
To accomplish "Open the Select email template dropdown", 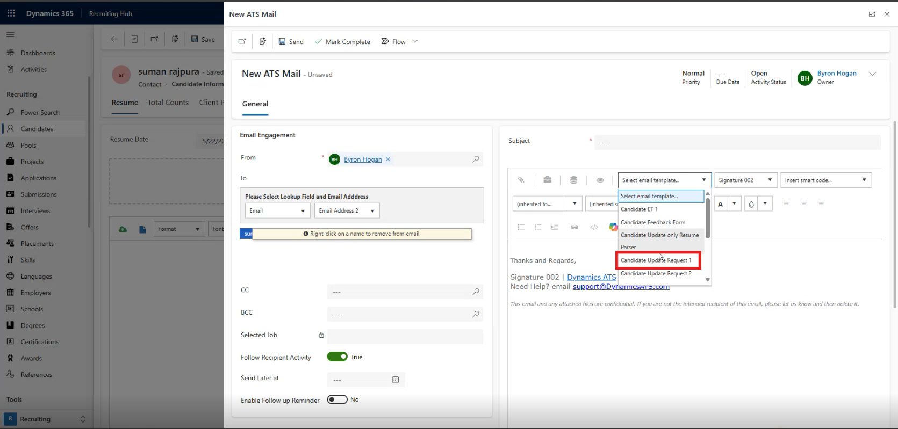I will pyautogui.click(x=664, y=180).
